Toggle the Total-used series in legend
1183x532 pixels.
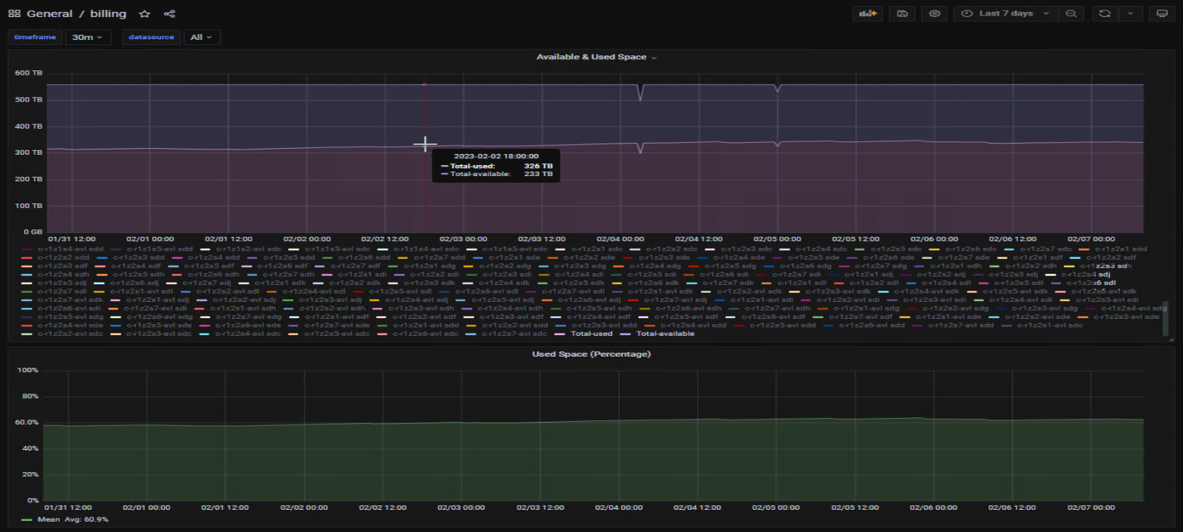pos(591,334)
